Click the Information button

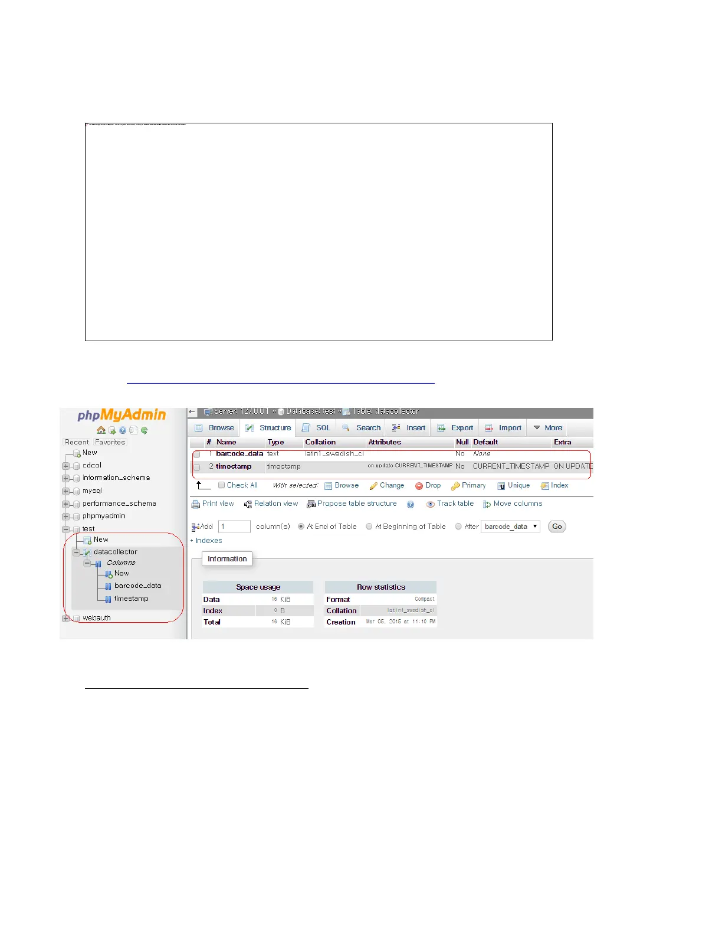[x=227, y=559]
